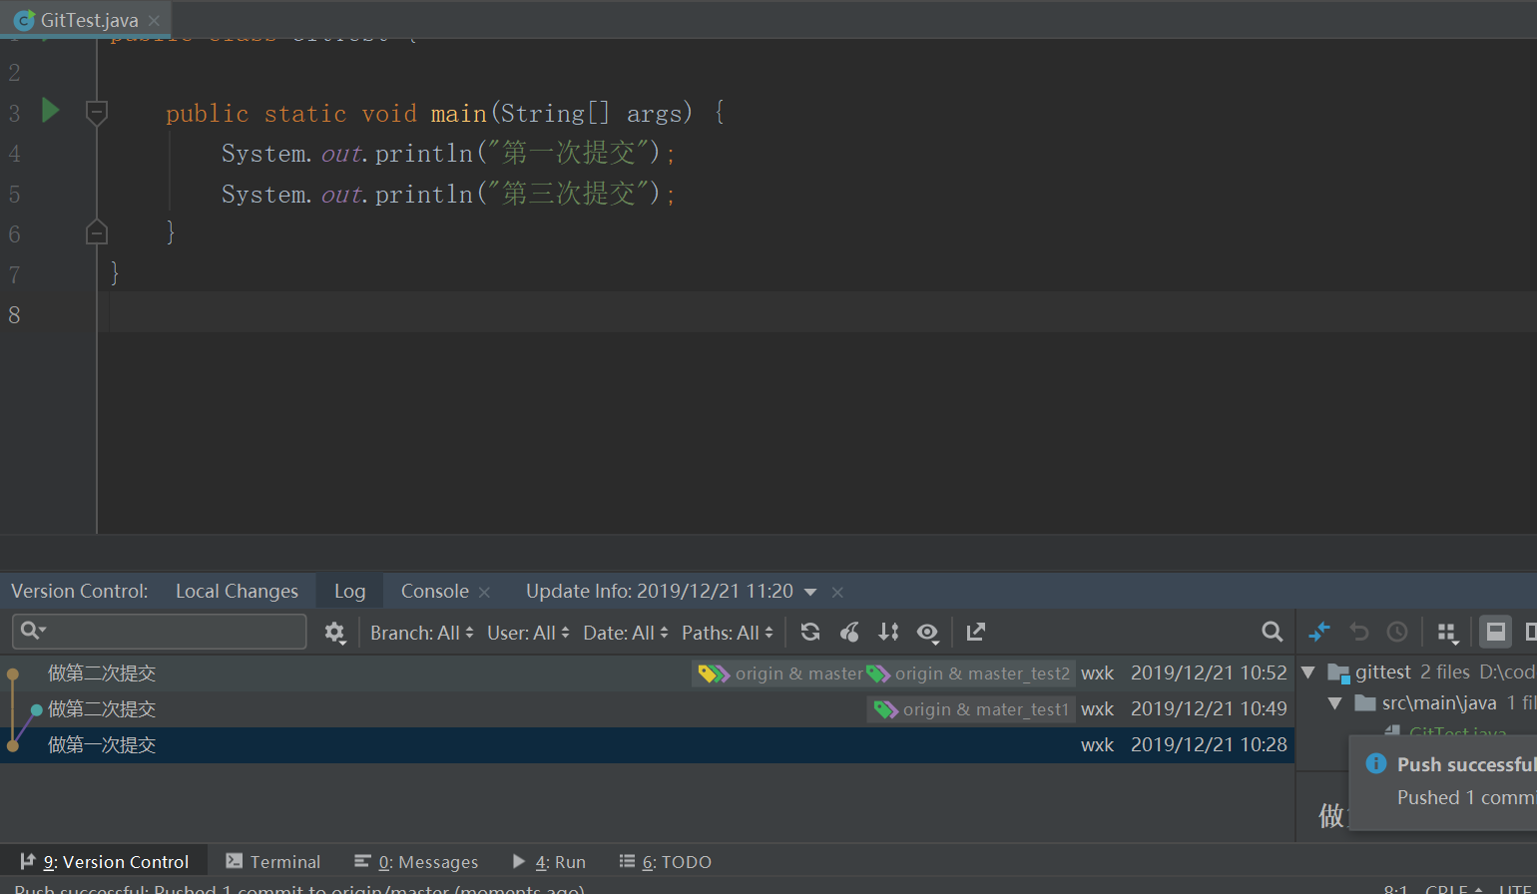Toggle the preview diff panel button

(x=1495, y=632)
